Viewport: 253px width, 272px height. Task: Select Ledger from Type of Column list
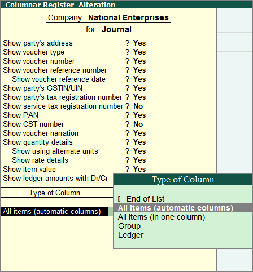(x=130, y=235)
